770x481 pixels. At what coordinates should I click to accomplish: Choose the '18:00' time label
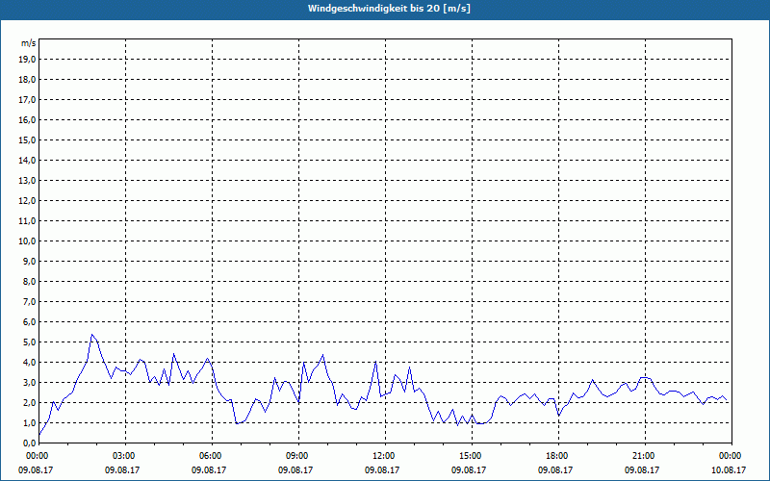[x=555, y=456]
